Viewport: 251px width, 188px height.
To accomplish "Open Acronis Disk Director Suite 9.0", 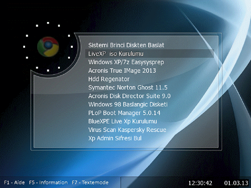I will [130, 96].
